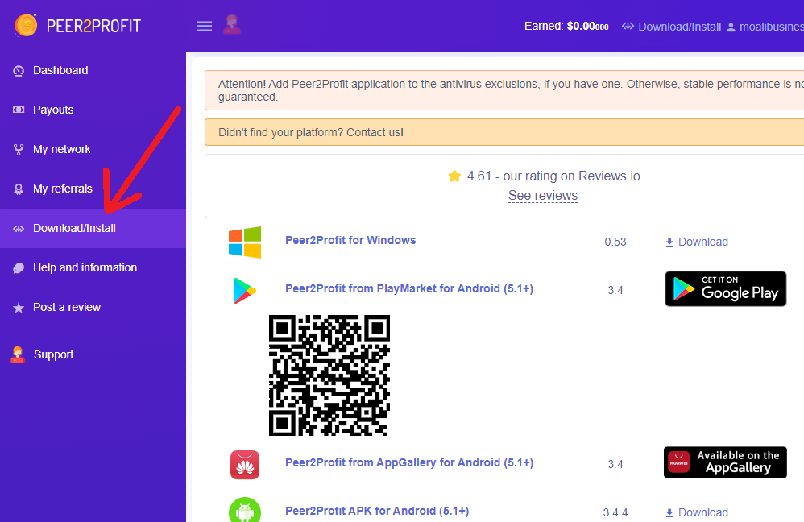Click the Get it on Google Play badge
This screenshot has height=522, width=804.
tap(726, 288)
